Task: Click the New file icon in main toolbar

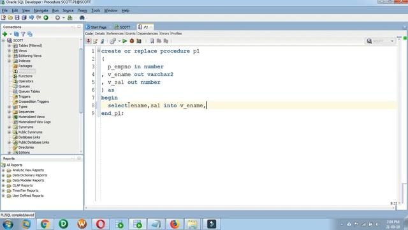Action: pos(3,18)
